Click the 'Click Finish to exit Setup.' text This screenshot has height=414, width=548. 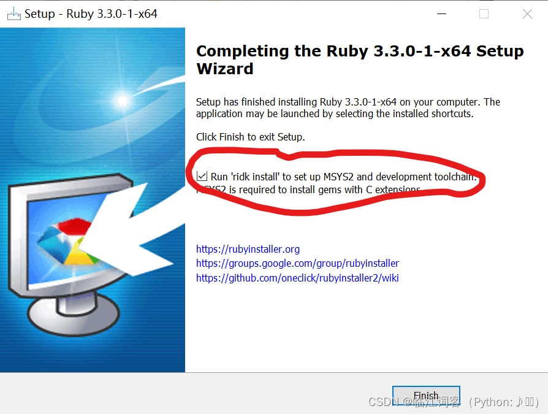coord(250,137)
